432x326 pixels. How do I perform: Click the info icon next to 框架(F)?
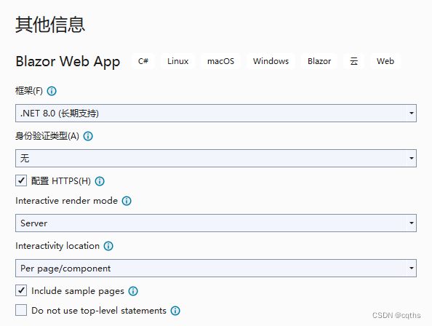[x=52, y=91]
